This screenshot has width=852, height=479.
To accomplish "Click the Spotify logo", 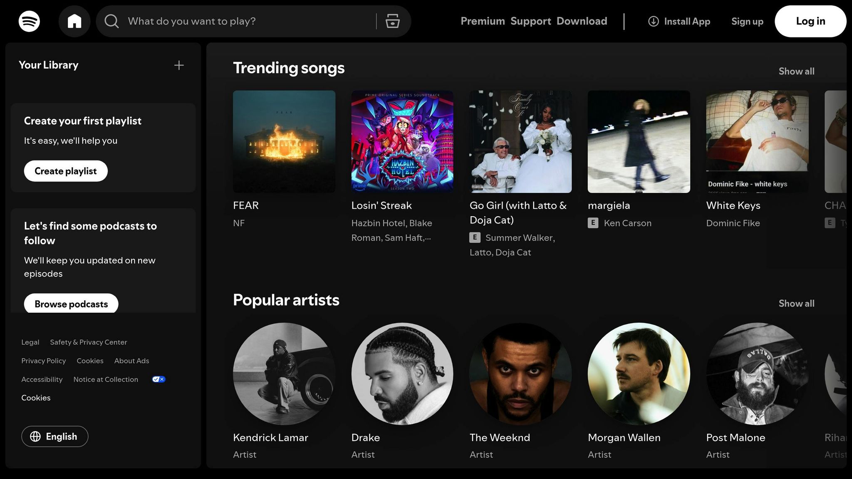I will pos(29,21).
